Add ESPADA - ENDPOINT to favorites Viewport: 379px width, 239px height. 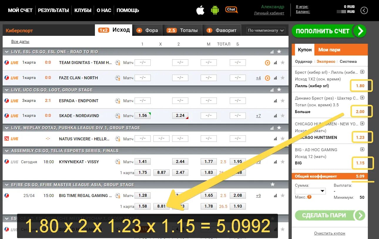pos(283,101)
